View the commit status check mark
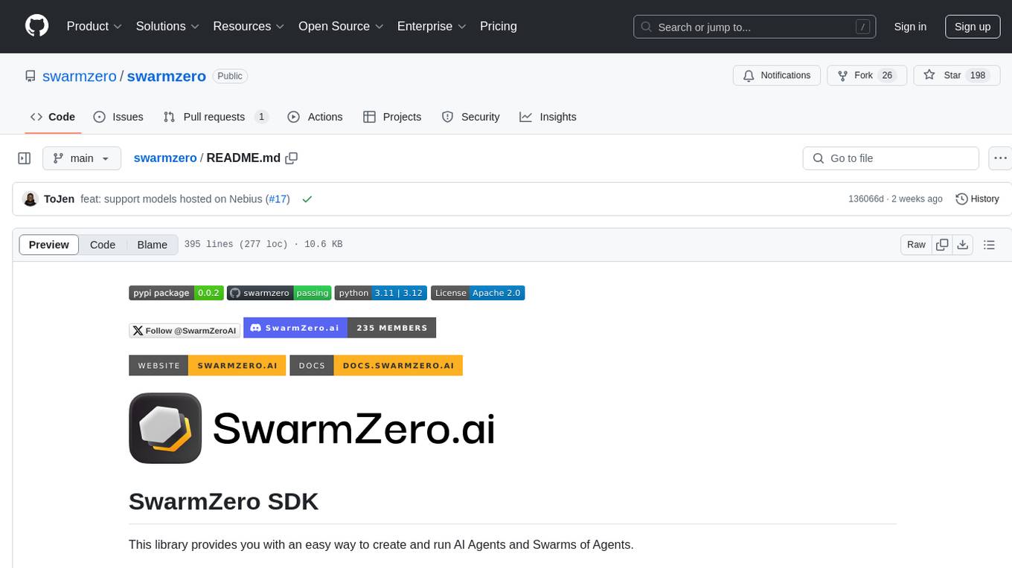 (307, 199)
